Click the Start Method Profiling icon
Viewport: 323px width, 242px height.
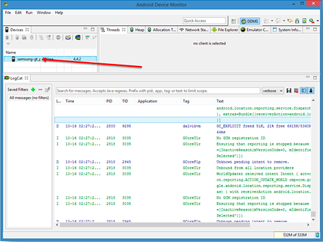(x=49, y=38)
